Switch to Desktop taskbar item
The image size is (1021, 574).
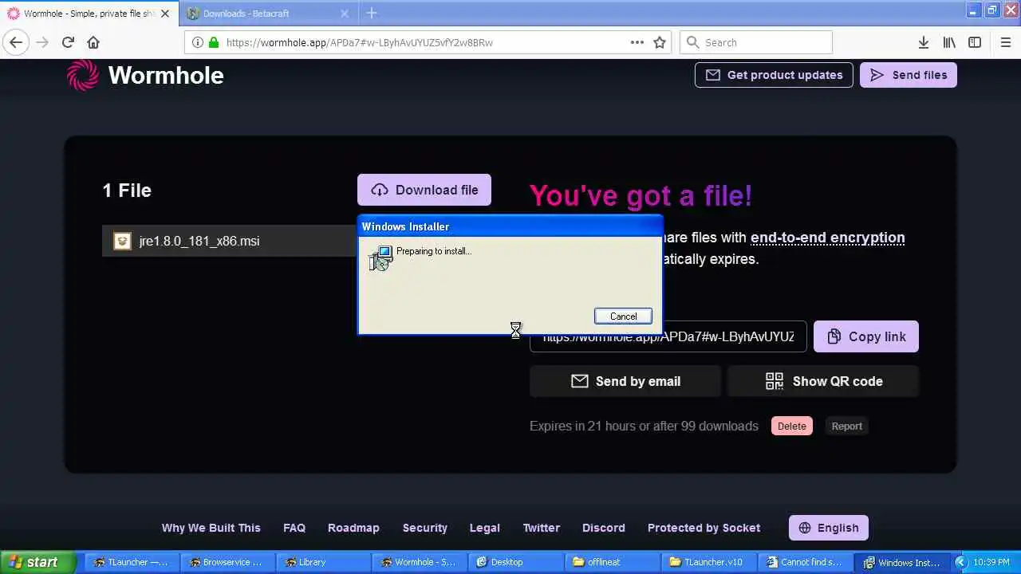(x=515, y=562)
